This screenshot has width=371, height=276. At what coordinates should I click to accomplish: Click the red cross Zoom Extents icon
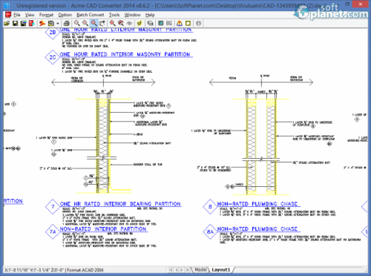coord(113,23)
